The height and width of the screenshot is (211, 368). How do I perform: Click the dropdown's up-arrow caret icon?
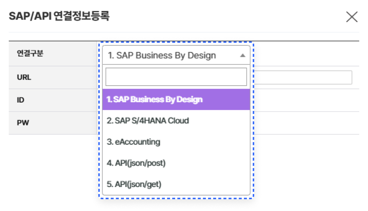pos(243,56)
